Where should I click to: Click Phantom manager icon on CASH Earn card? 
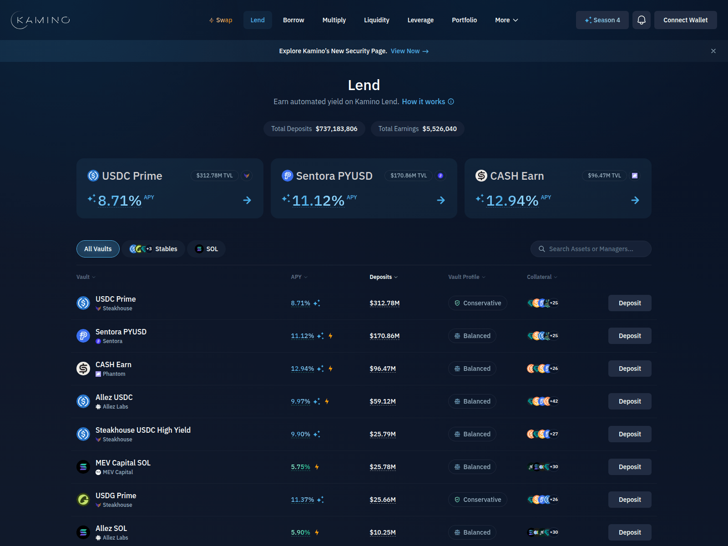coord(635,176)
